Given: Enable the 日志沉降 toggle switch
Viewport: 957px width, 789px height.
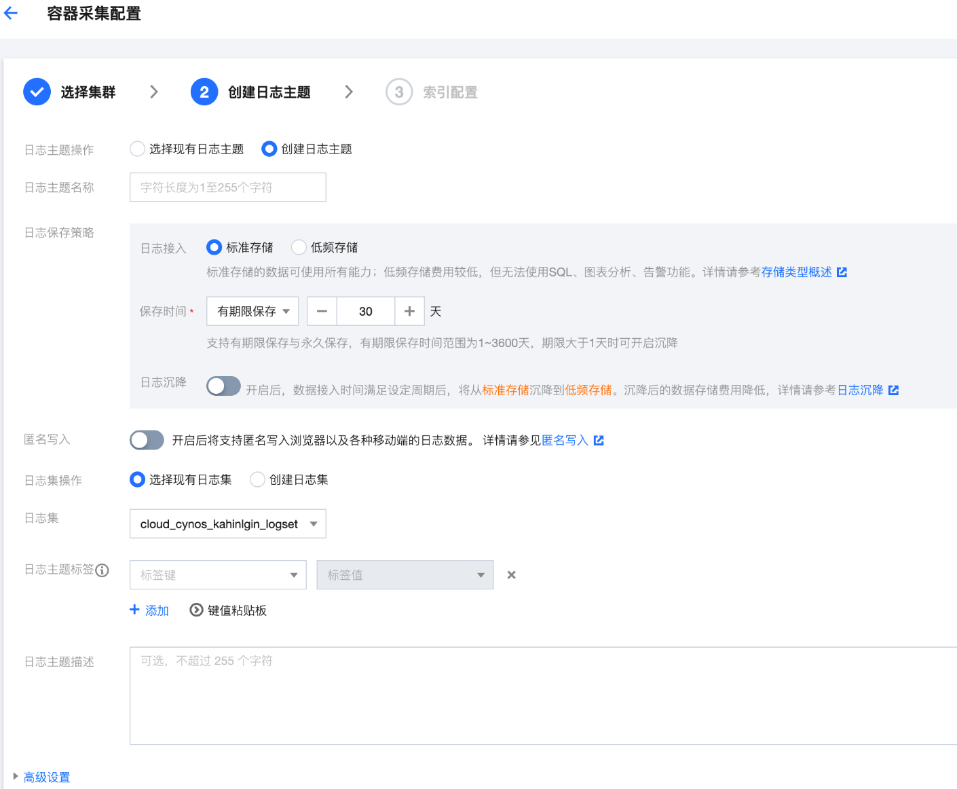Looking at the screenshot, I should 223,386.
